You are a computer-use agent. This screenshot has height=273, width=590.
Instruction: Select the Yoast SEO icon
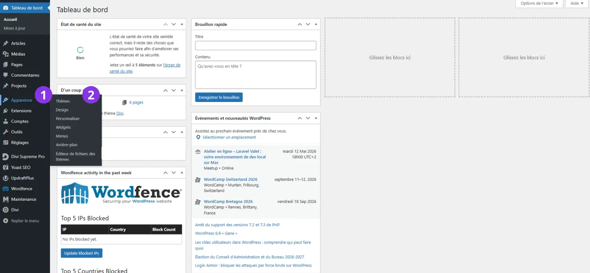(6, 167)
